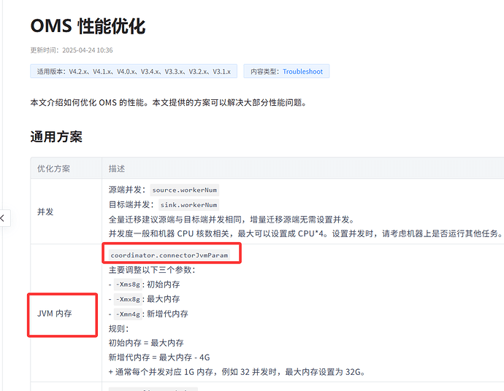This screenshot has height=391, width=504.
Task: Select the 并发 table cell
Action: pos(66,212)
